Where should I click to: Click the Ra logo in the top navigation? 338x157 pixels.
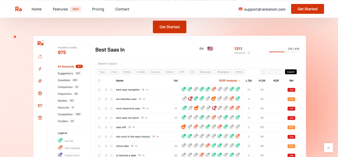coord(18,9)
